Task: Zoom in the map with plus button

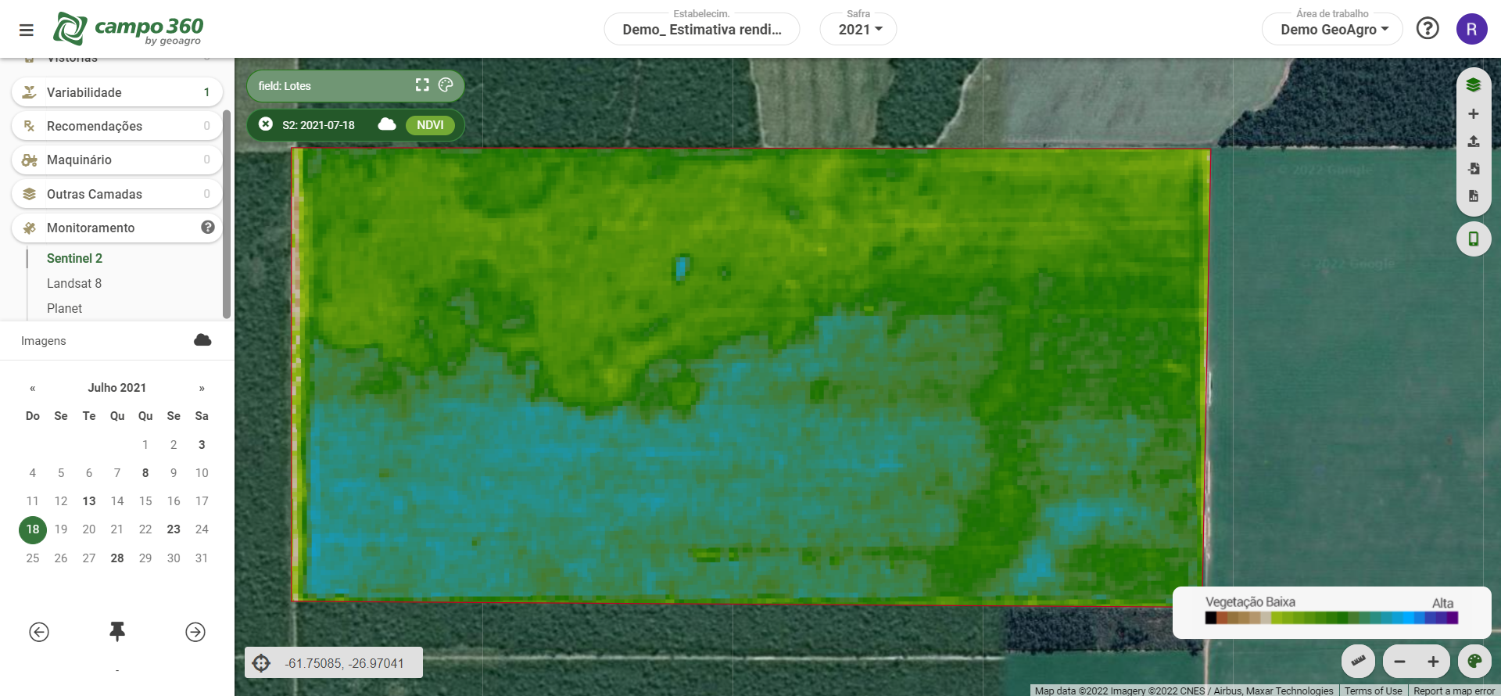Action: coord(1433,662)
